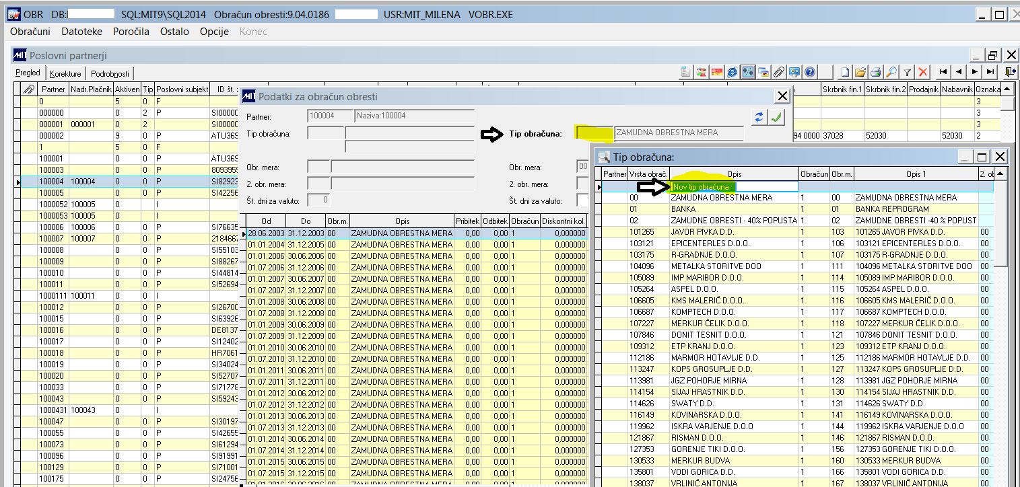Open the Datoteke menu
Viewport: 1020px width, 487px height.
[82, 32]
